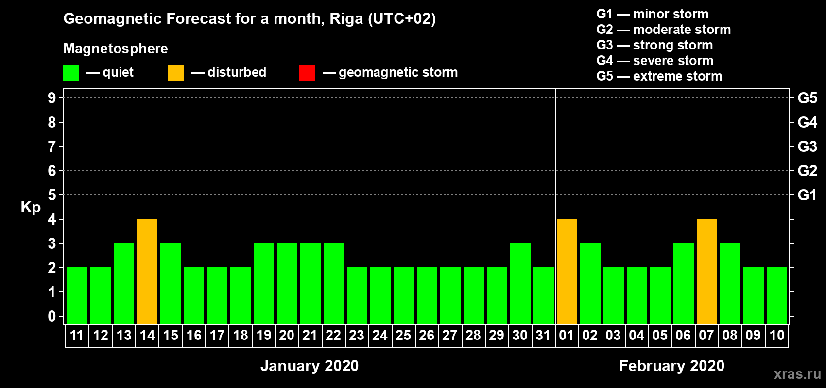Click the orange disturbed legend swatch
Image resolution: width=826 pixels, height=388 pixels.
point(176,73)
